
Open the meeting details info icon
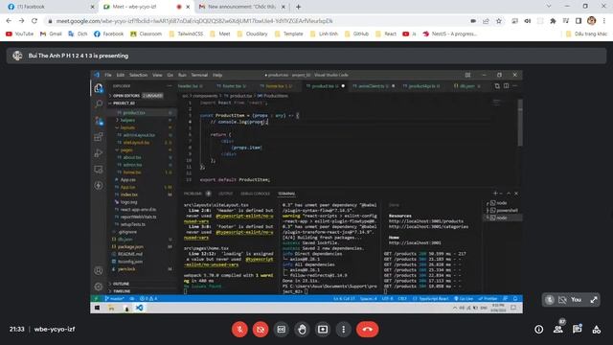(538, 330)
